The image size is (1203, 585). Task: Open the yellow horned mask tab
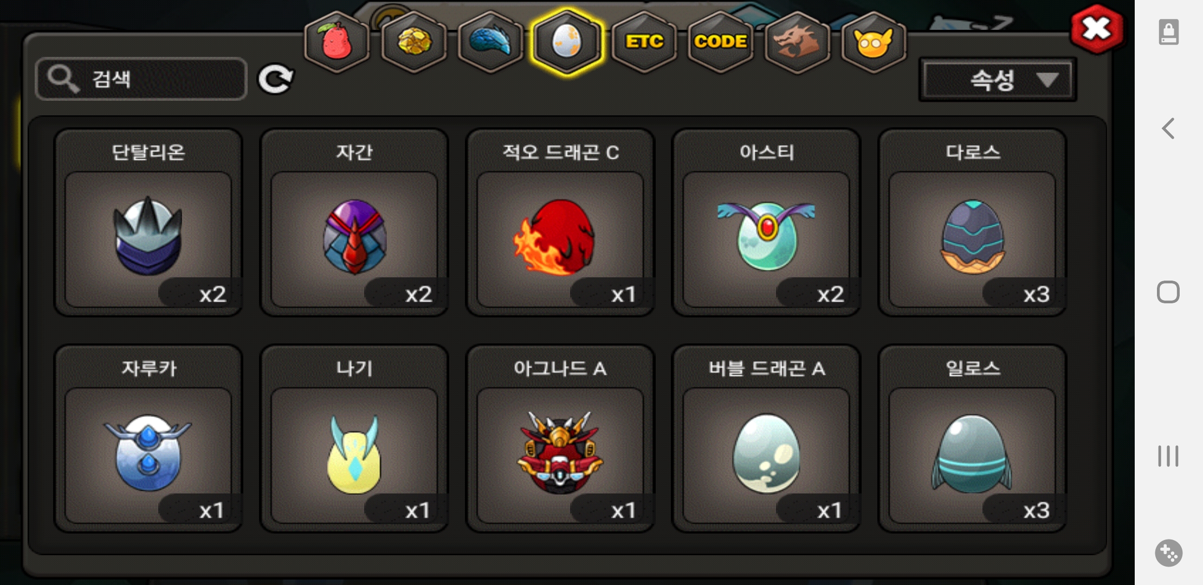873,42
